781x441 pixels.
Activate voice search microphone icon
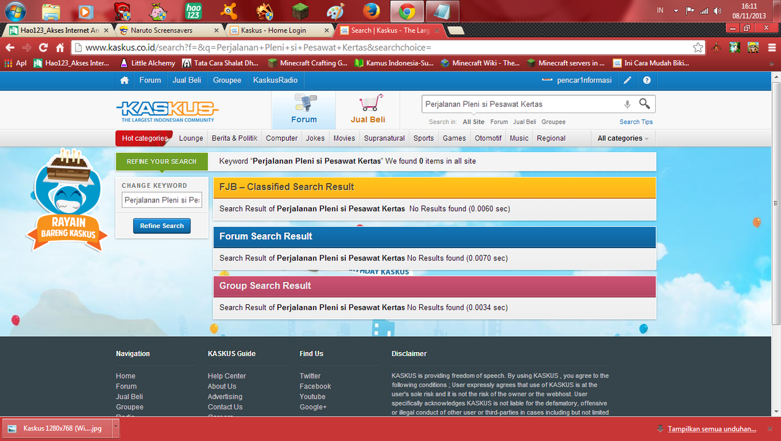[x=627, y=104]
